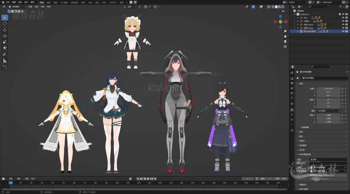
Task: Jump to the timeline end frame
Action: pyautogui.click(x=155, y=179)
